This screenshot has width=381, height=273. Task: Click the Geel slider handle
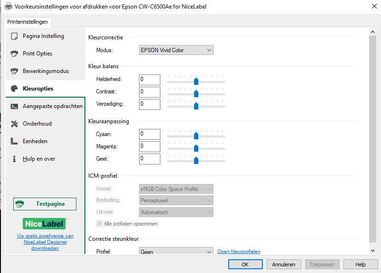click(196, 160)
